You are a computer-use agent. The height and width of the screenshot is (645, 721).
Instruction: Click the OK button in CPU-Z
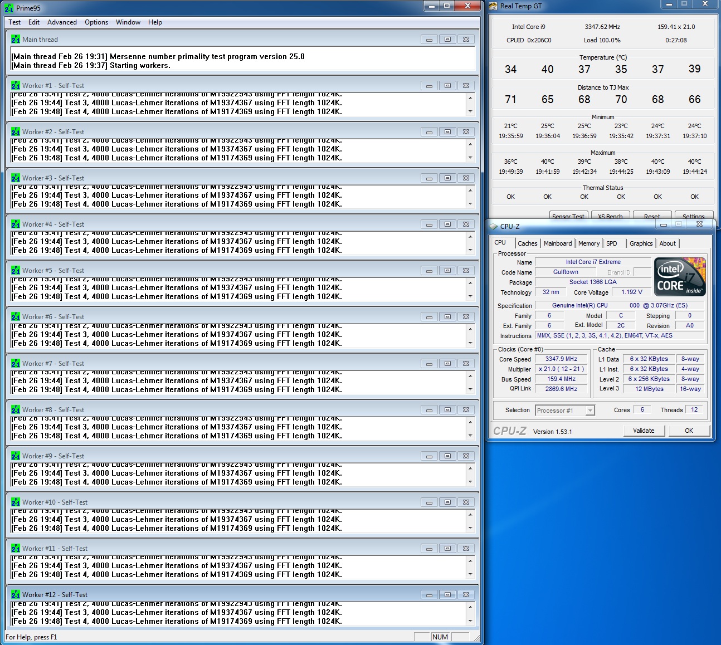coord(689,431)
